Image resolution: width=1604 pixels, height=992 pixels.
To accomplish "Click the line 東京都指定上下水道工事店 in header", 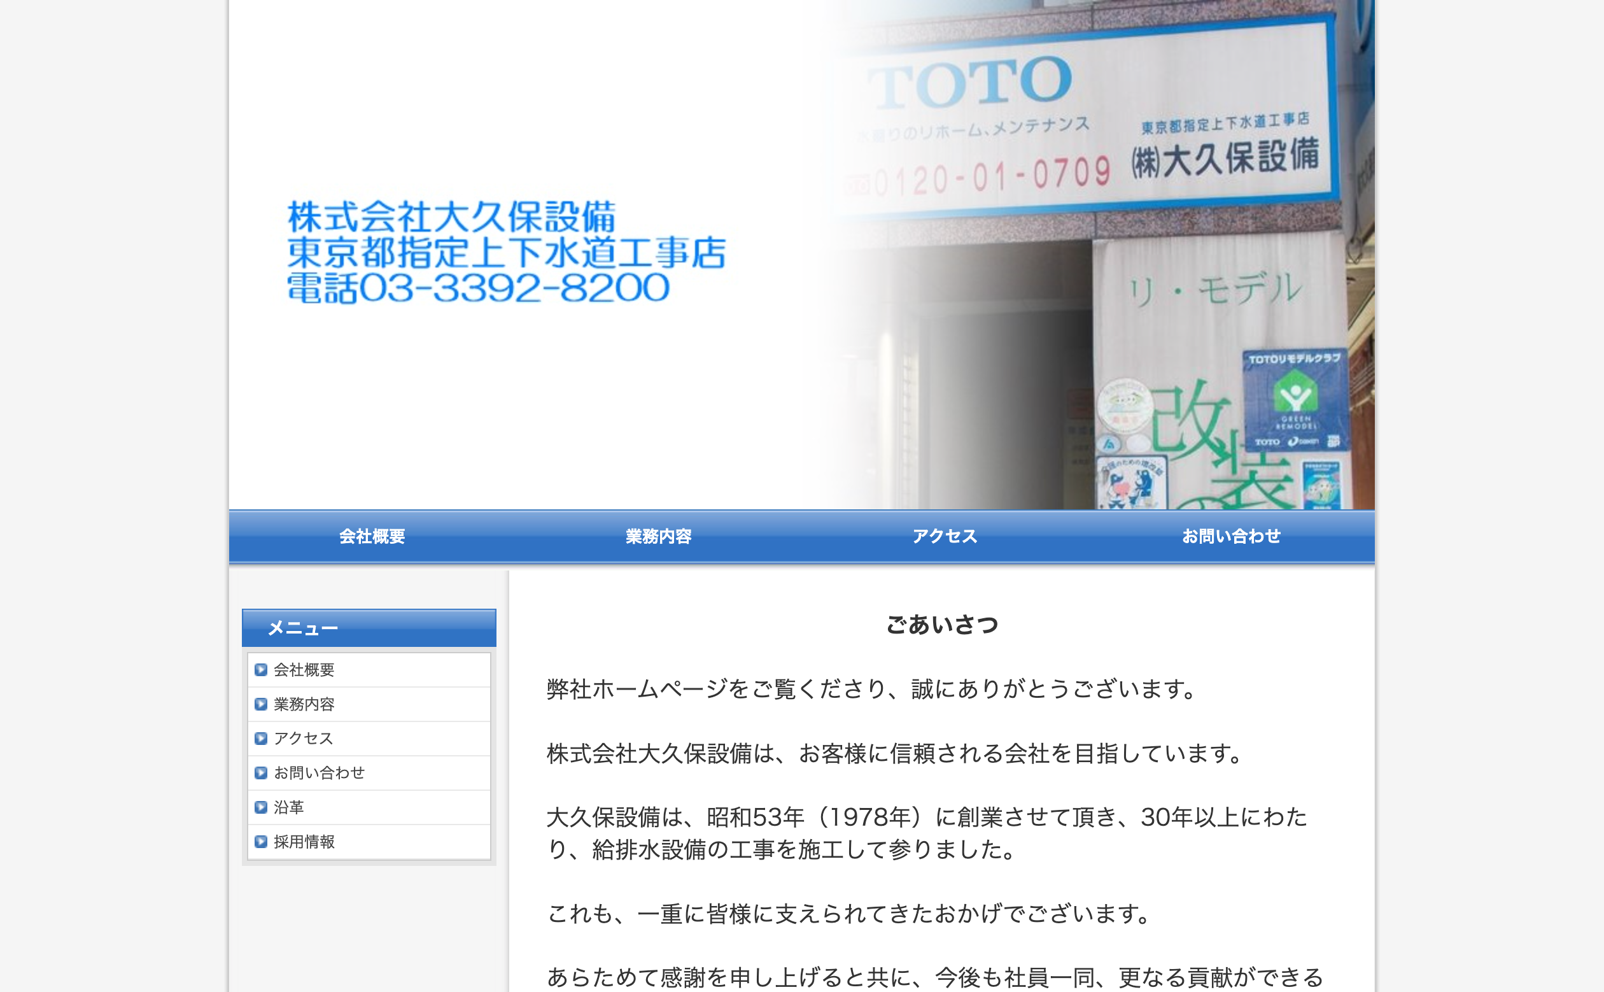I will [506, 253].
